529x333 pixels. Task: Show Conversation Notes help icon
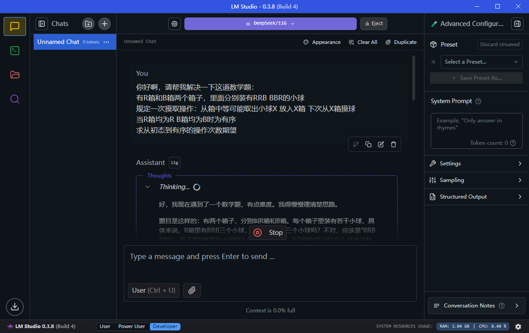coord(502,306)
